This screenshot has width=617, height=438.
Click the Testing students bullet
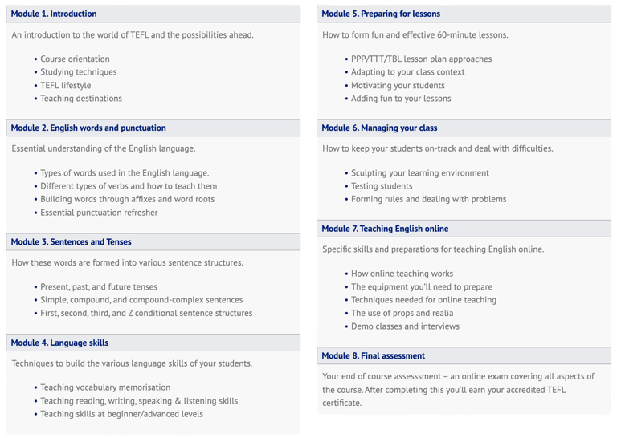coord(383,186)
